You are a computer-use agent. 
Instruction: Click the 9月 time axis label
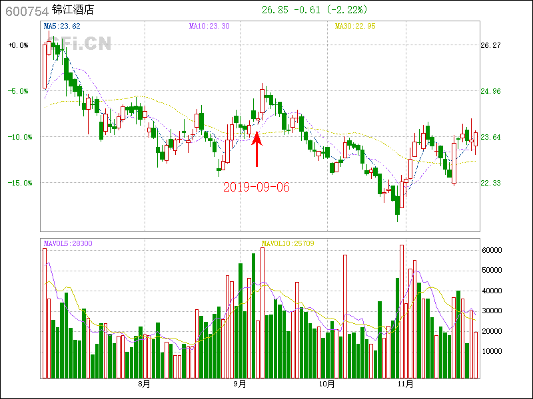coord(240,384)
